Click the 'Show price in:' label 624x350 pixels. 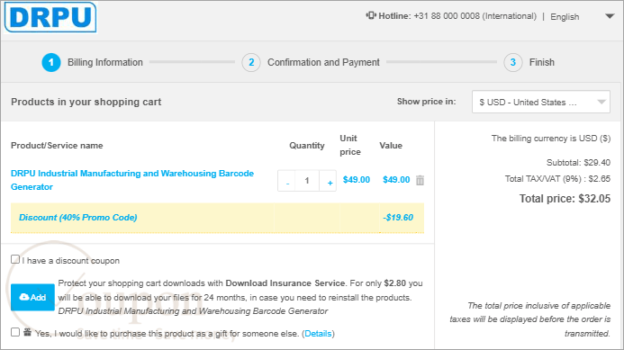(x=426, y=102)
